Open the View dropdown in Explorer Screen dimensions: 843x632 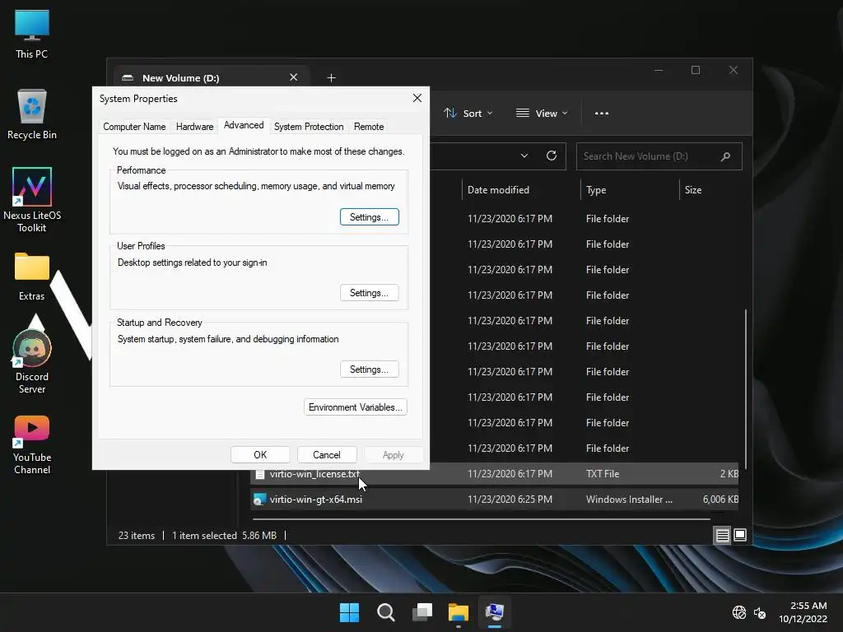542,114
